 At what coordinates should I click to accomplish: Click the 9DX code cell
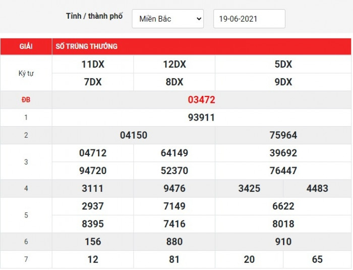click(x=283, y=82)
